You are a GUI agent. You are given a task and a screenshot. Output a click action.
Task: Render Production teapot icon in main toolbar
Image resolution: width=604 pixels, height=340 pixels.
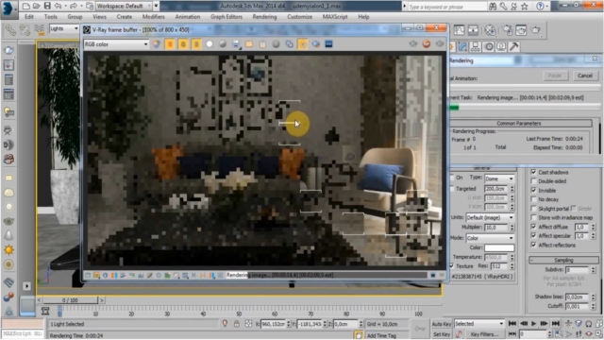(536, 30)
